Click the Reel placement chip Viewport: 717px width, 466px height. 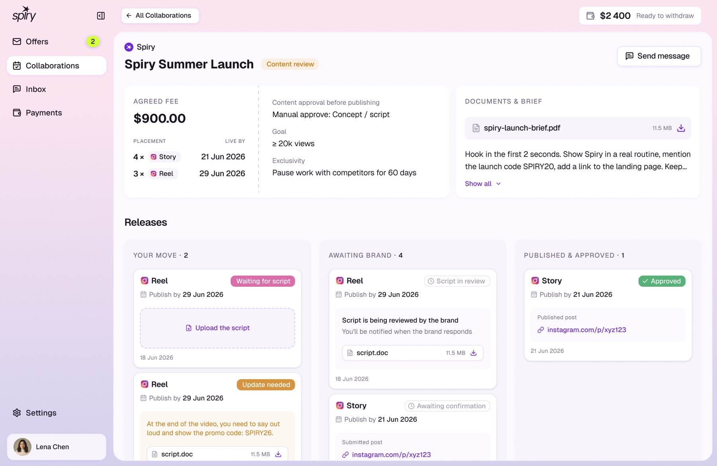click(x=163, y=174)
